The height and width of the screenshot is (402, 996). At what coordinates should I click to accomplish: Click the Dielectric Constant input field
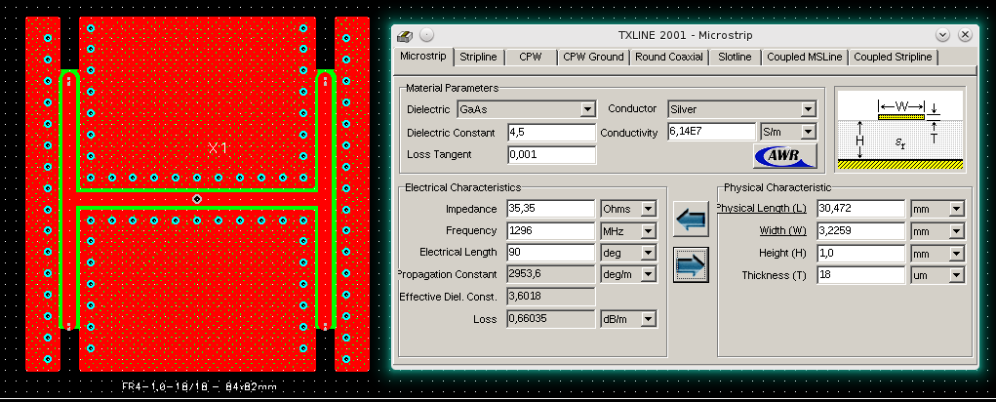550,133
